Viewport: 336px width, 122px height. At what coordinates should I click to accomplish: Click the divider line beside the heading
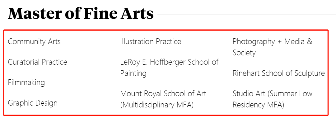click(246, 15)
